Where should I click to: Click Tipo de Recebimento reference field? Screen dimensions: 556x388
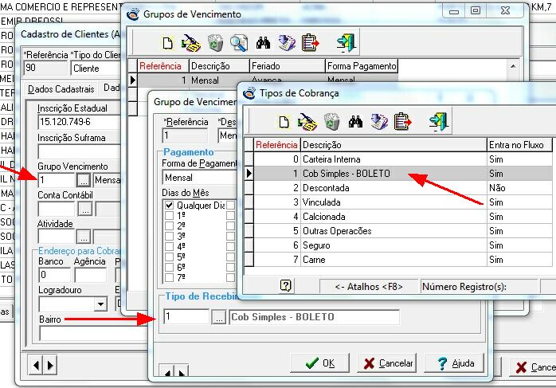(x=186, y=317)
